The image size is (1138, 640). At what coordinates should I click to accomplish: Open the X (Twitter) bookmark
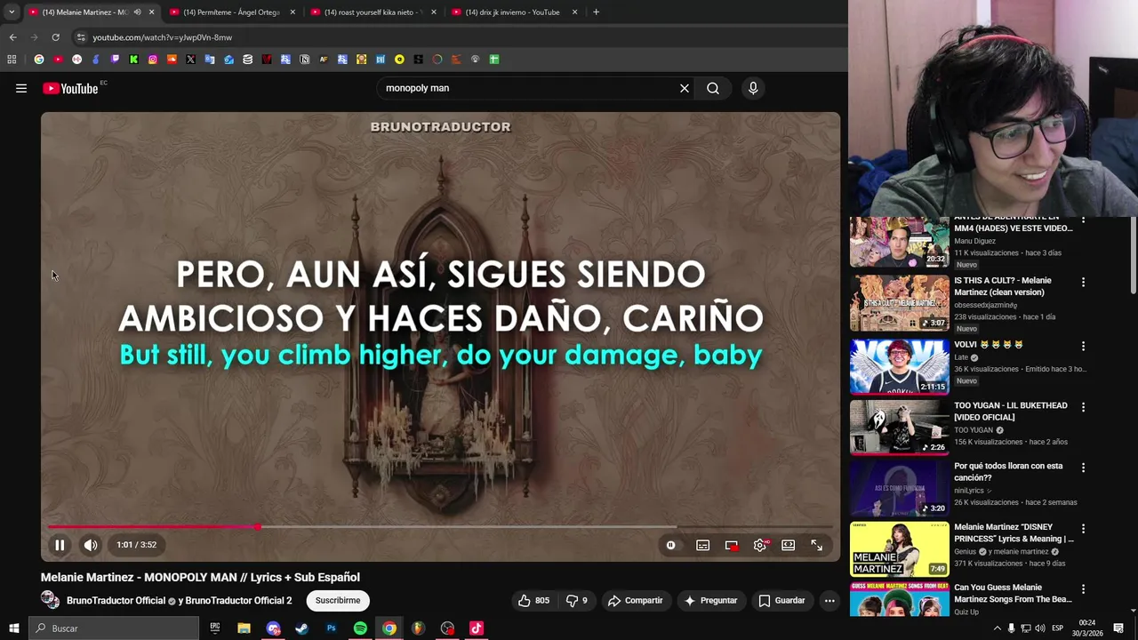click(190, 60)
